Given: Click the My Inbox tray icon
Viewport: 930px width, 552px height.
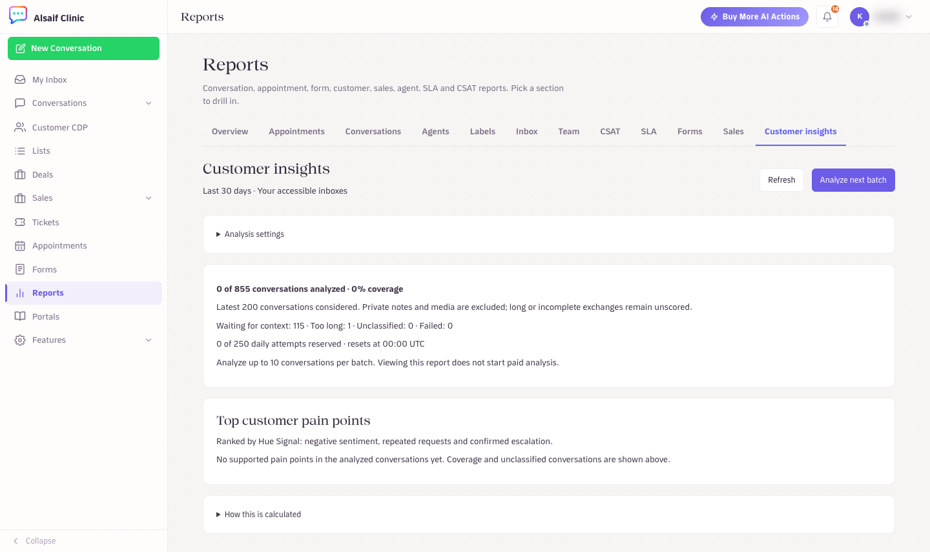Looking at the screenshot, I should click(20, 80).
